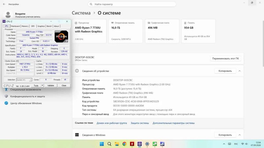Open the Socket #1 selection dropdown
Image resolution: width=264 pixels, height=148 pixels.
(x=24, y=80)
